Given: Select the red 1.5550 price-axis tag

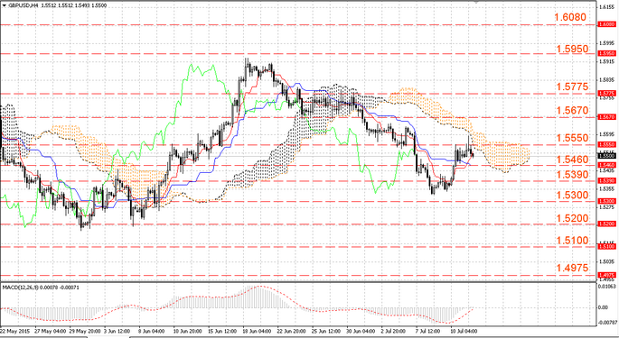Looking at the screenshot, I should (x=606, y=144).
